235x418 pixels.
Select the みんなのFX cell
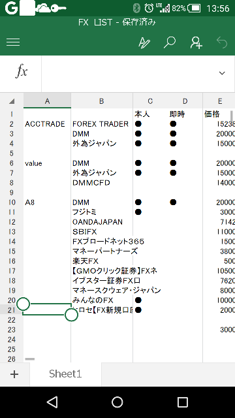click(102, 300)
